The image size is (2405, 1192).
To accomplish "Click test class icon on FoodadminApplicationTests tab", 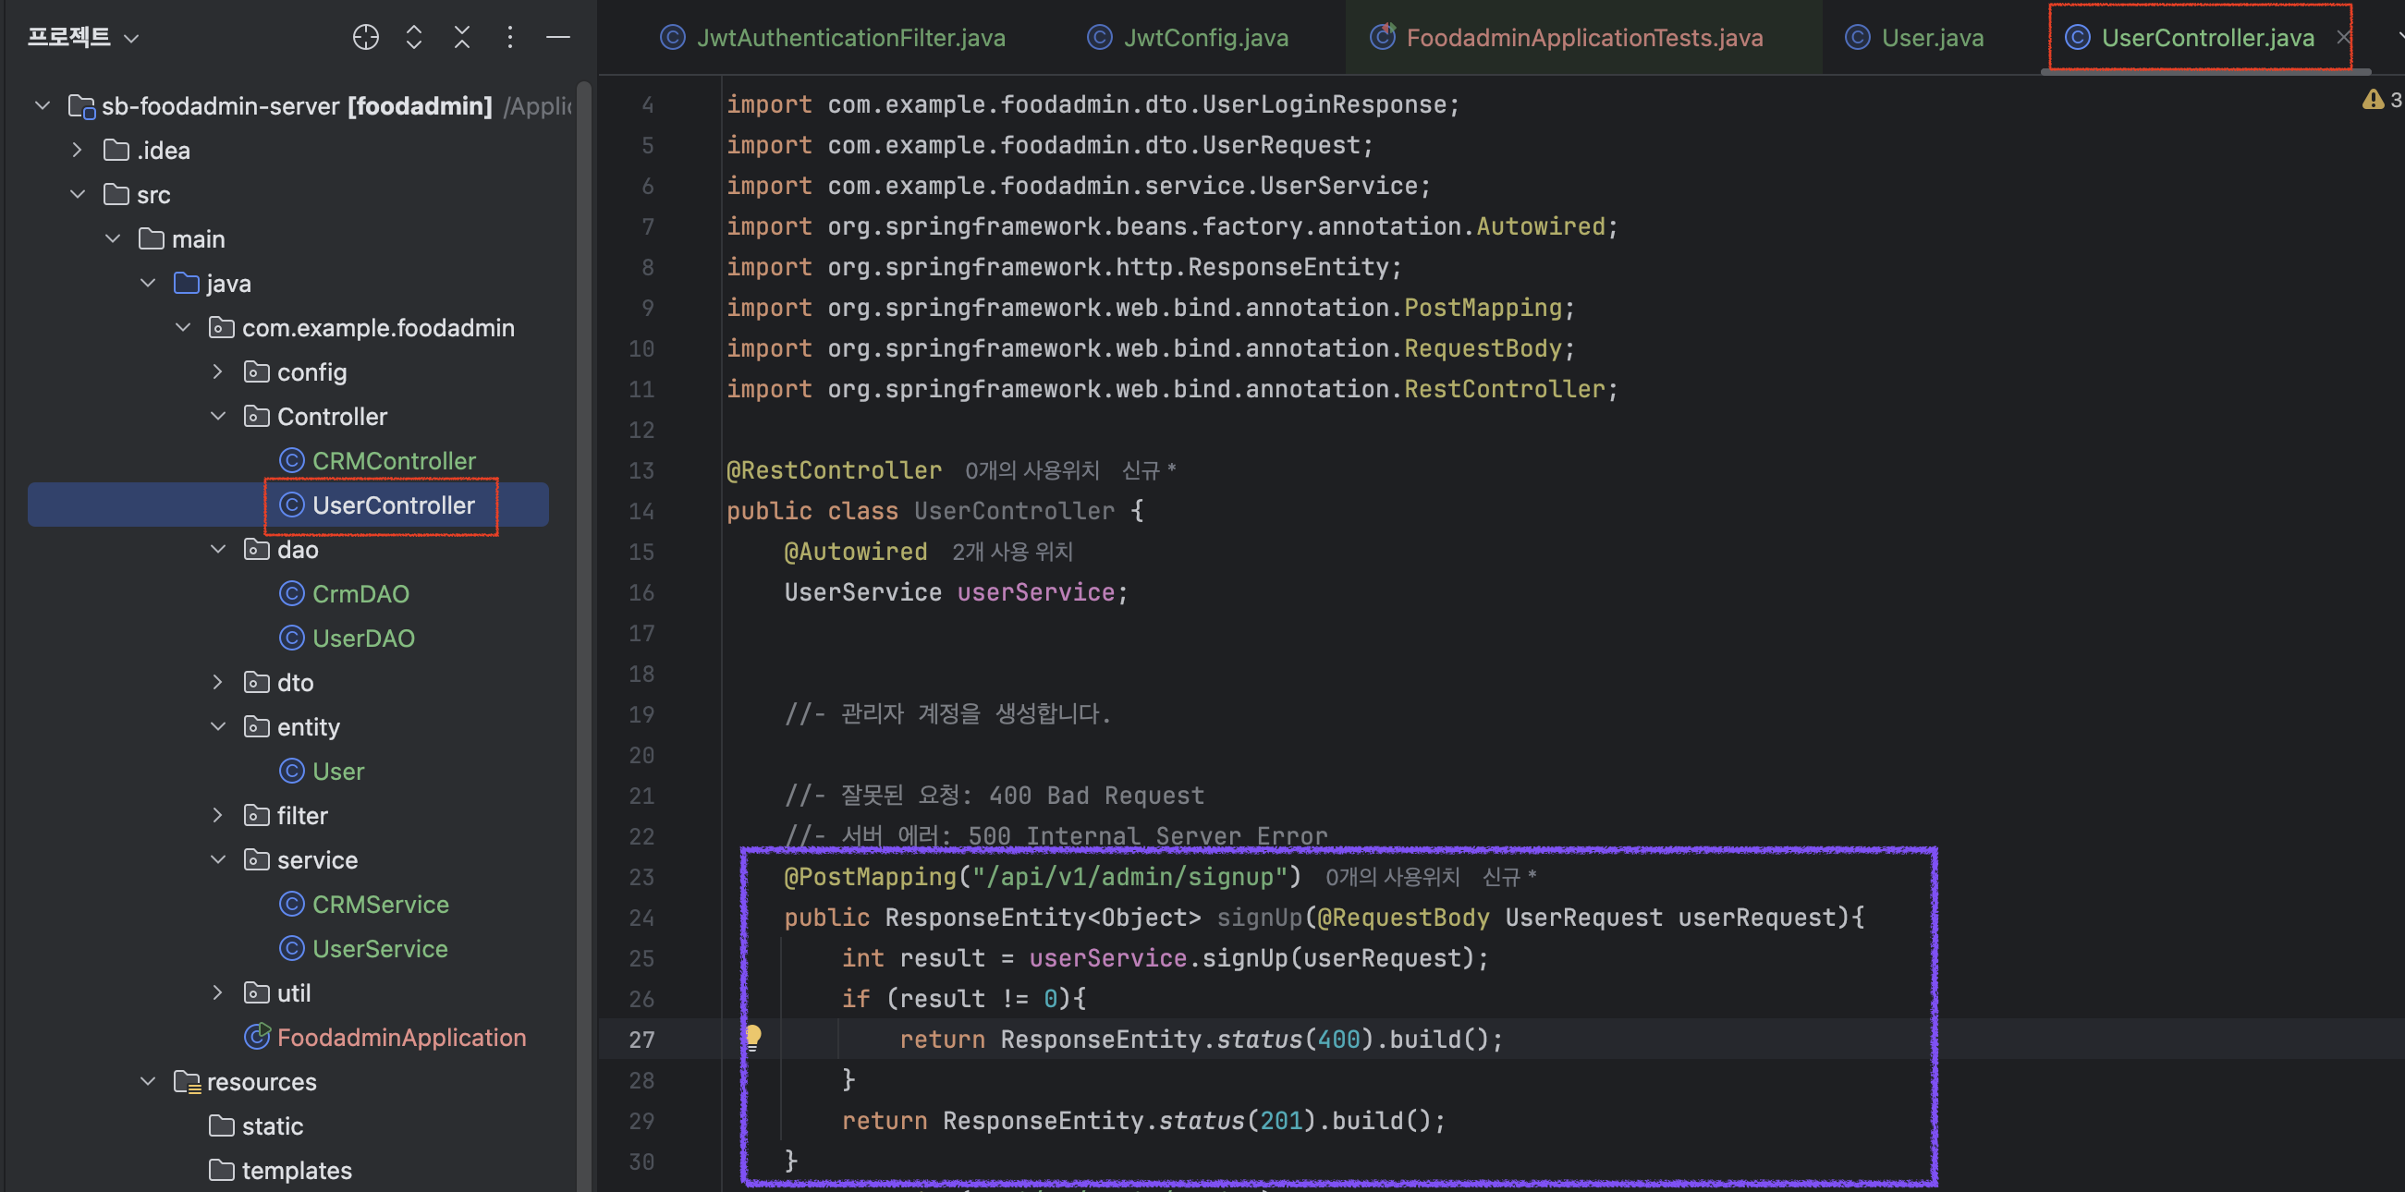I will point(1382,37).
